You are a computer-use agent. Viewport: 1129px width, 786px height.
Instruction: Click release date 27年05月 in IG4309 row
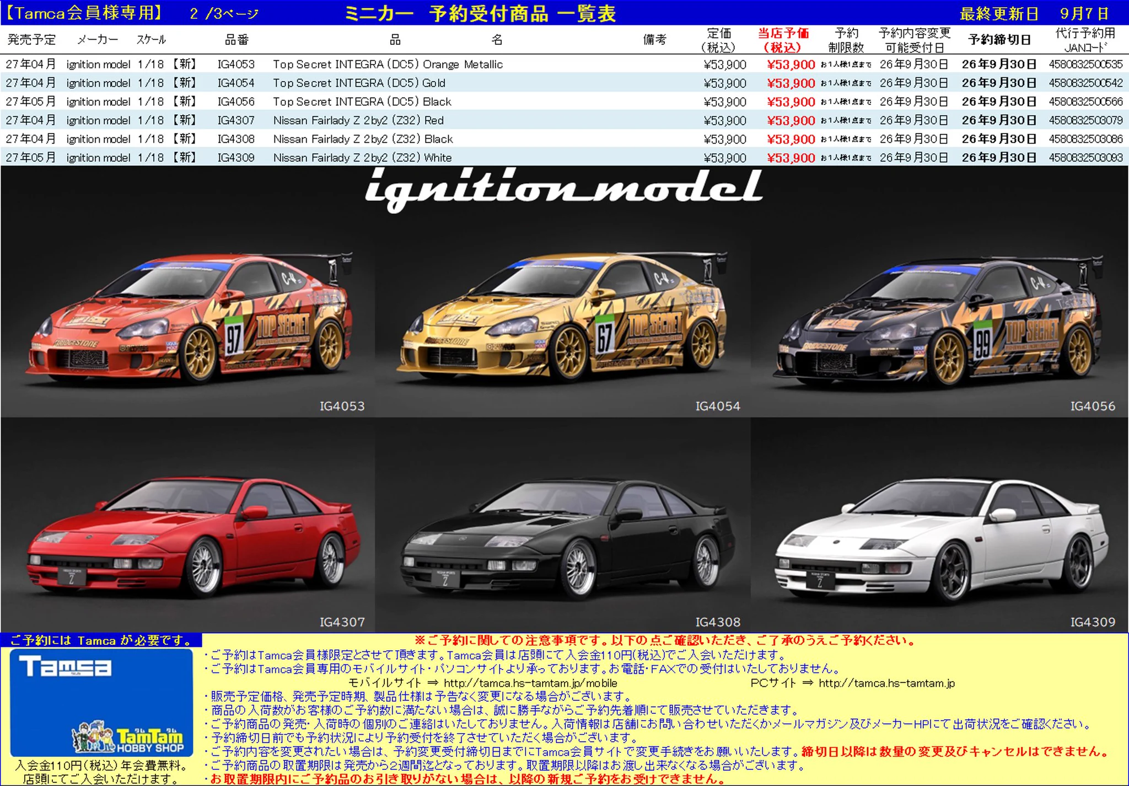[30, 158]
